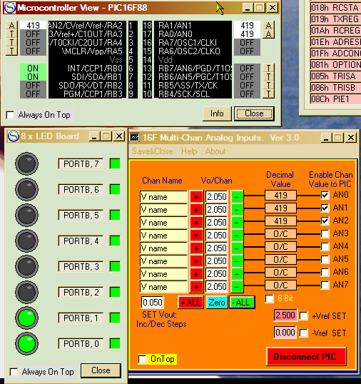
Task: Check Always On Top in Microcontroller View
Action: click(x=10, y=115)
